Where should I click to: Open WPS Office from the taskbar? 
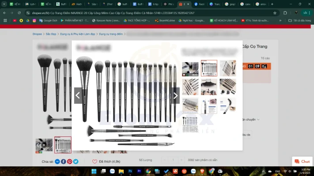(184, 171)
